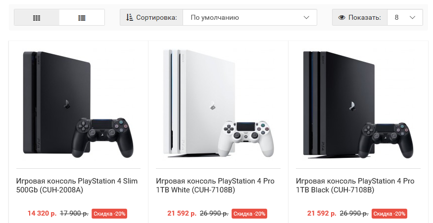The height and width of the screenshot is (223, 433).
Task: Click the 14 320 р. price
Action: click(42, 214)
